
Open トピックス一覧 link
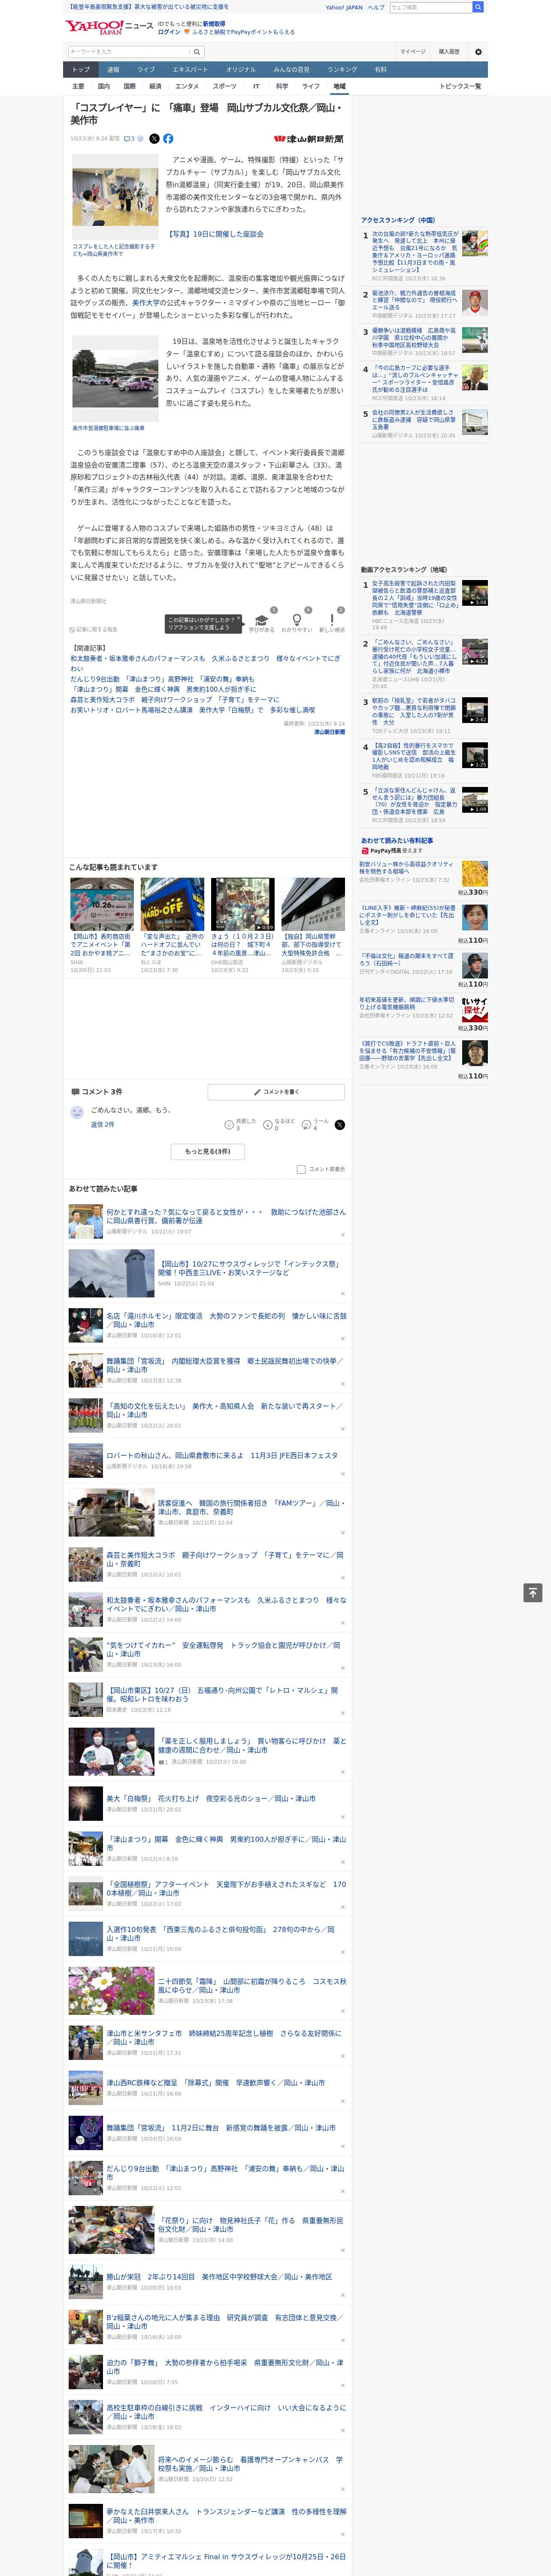460,86
